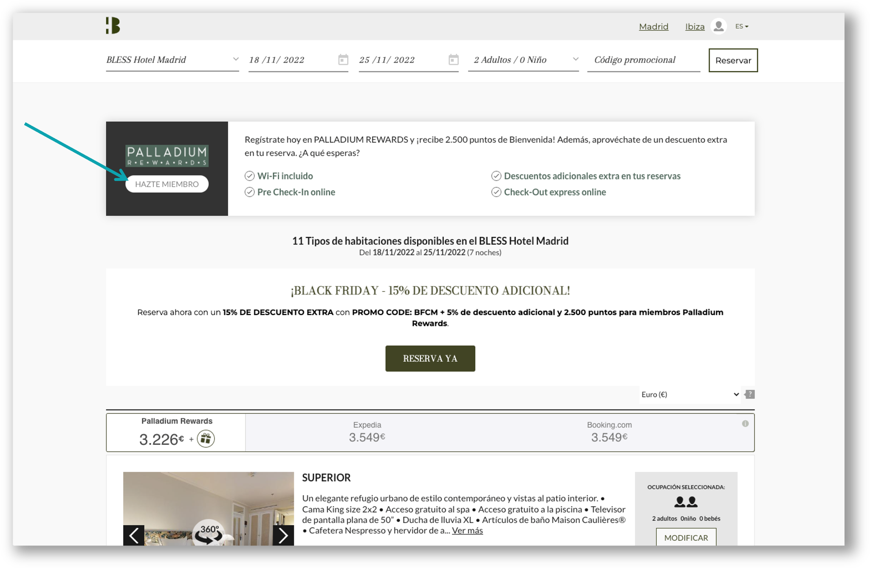
Task: Select the Palladium Rewards price tab
Action: (176, 432)
